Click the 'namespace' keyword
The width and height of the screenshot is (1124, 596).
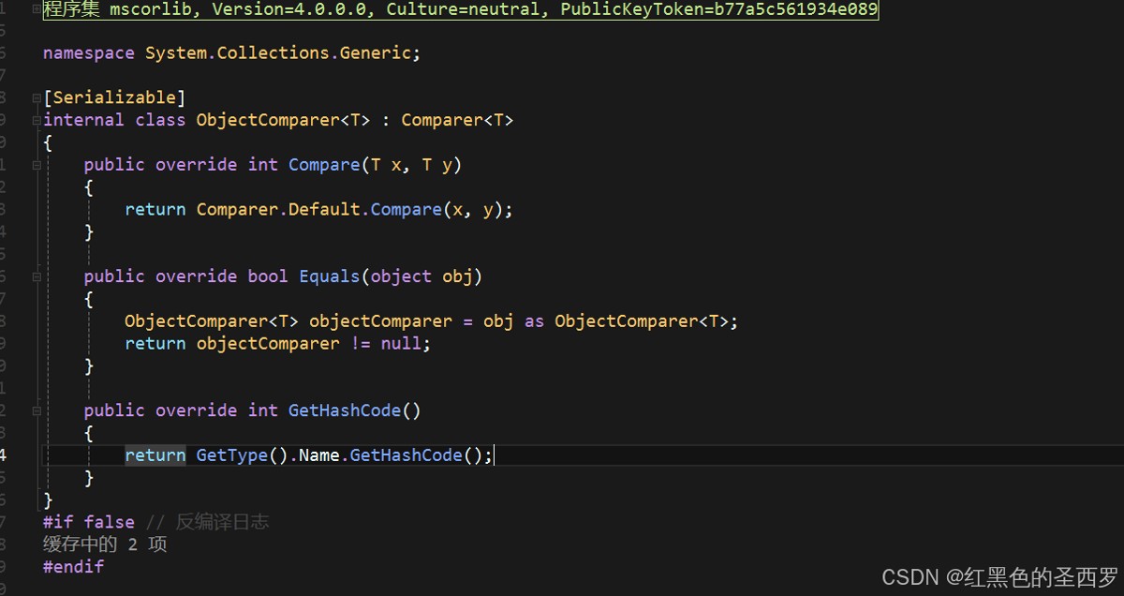click(x=89, y=53)
